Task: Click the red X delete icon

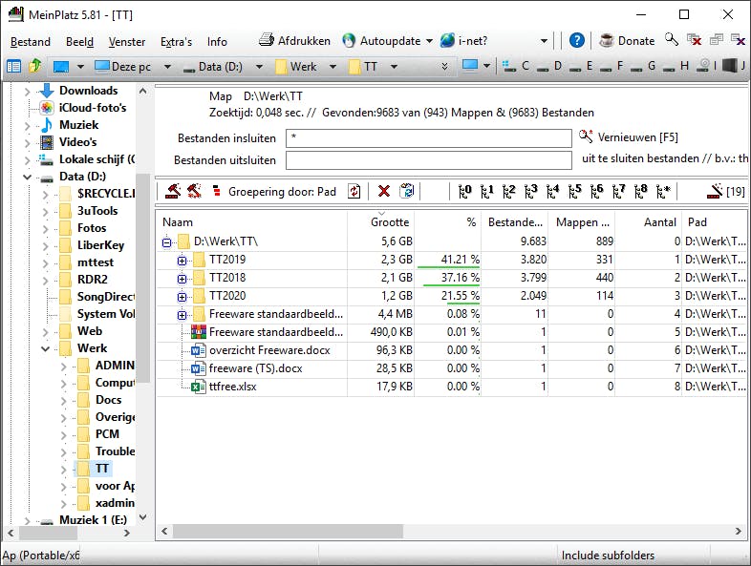Action: click(x=384, y=192)
